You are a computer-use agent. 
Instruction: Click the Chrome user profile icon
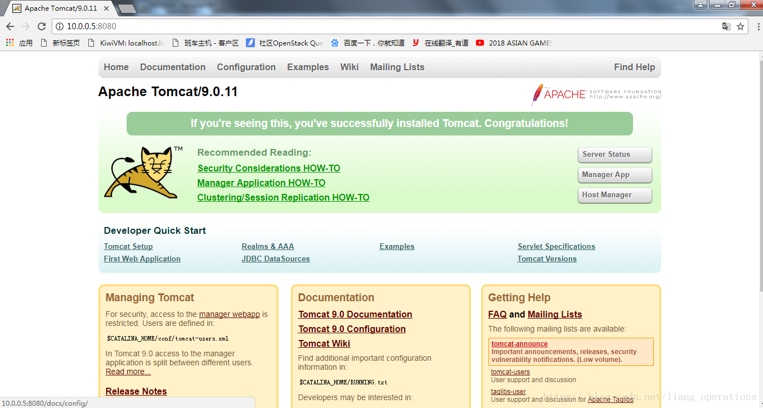point(700,4)
